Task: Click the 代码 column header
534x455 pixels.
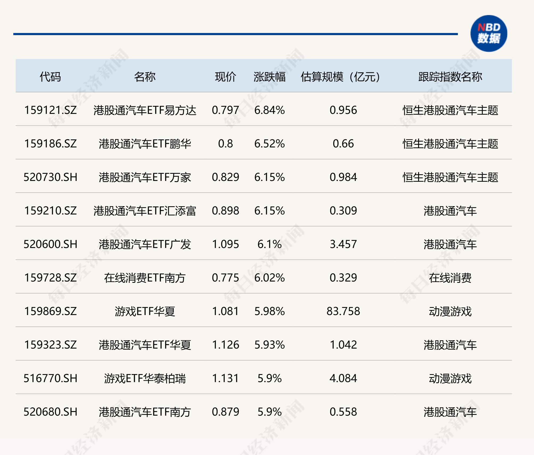Action: point(50,77)
